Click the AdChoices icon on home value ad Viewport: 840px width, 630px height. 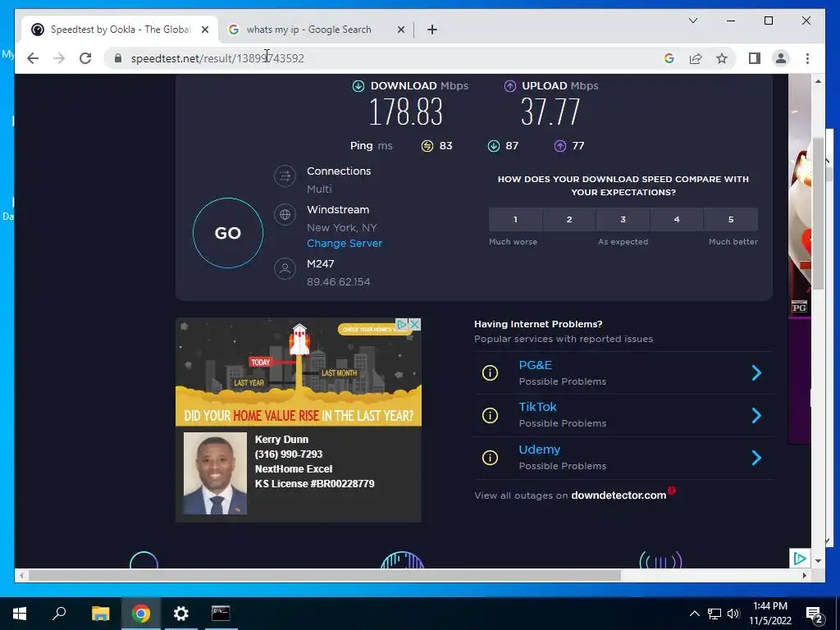pos(402,325)
